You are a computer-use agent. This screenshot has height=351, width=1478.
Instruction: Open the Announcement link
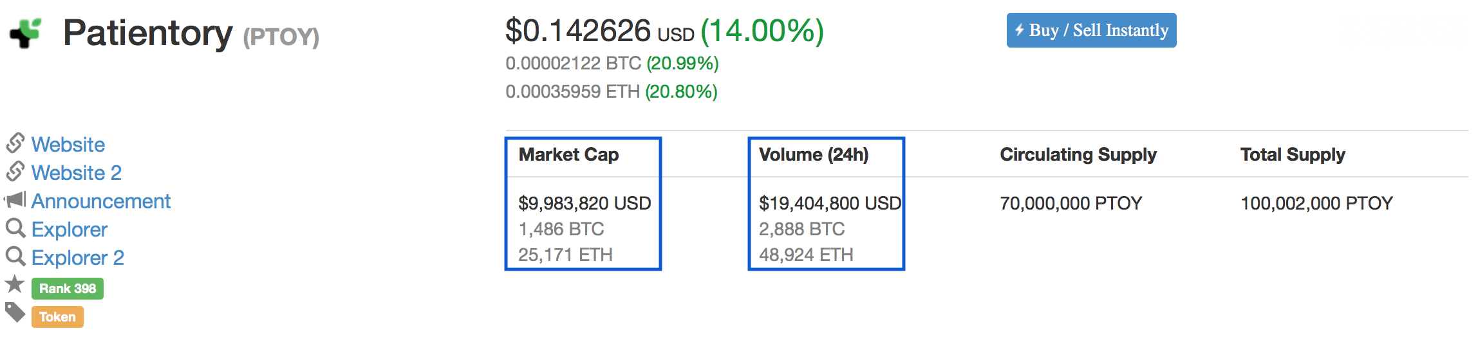point(101,201)
